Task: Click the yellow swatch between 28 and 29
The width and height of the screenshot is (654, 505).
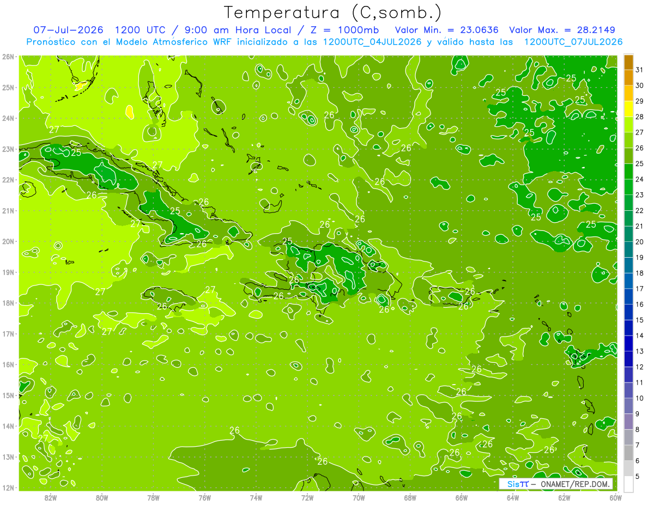Action: point(629,109)
